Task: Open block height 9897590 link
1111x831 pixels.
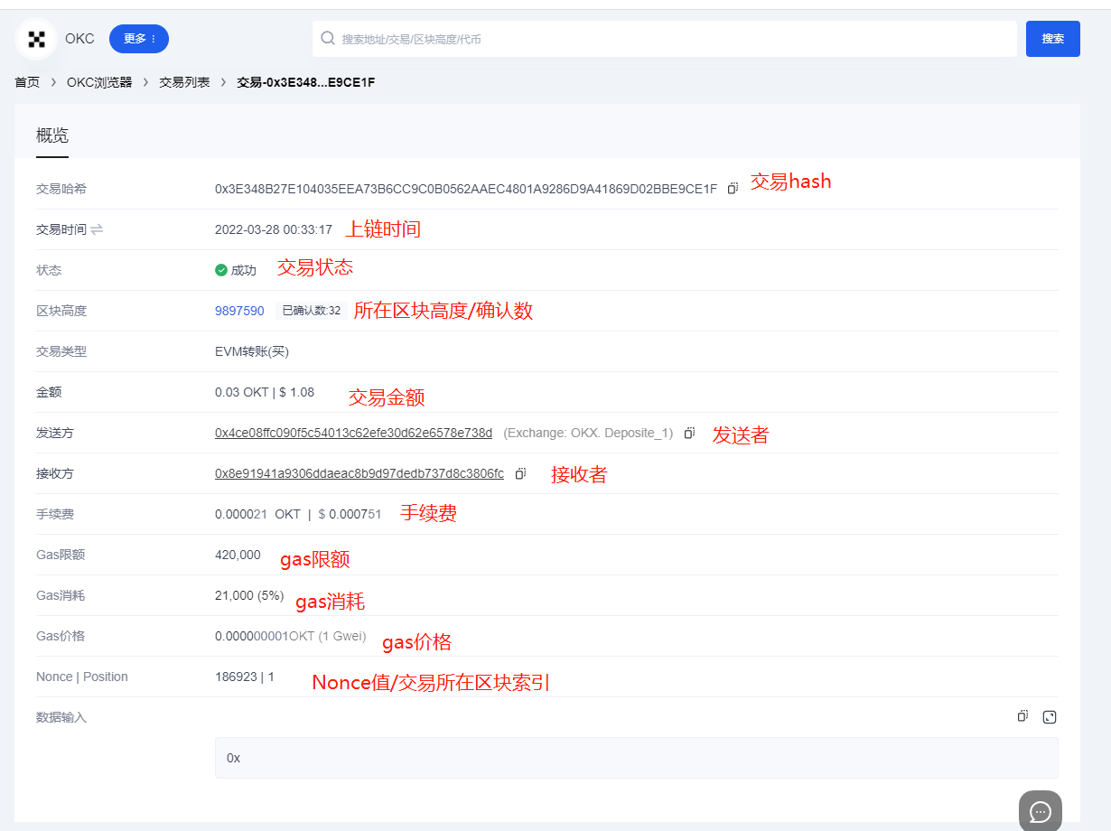Action: (x=238, y=310)
